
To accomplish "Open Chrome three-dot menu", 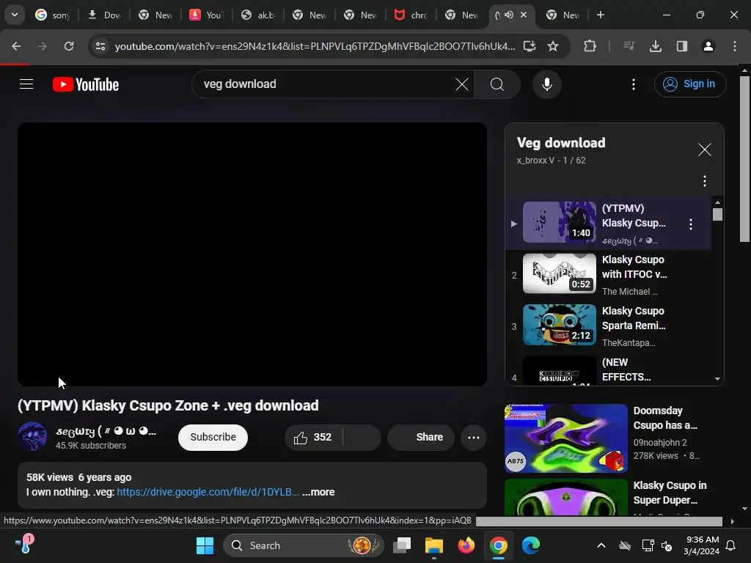I will pos(734,46).
